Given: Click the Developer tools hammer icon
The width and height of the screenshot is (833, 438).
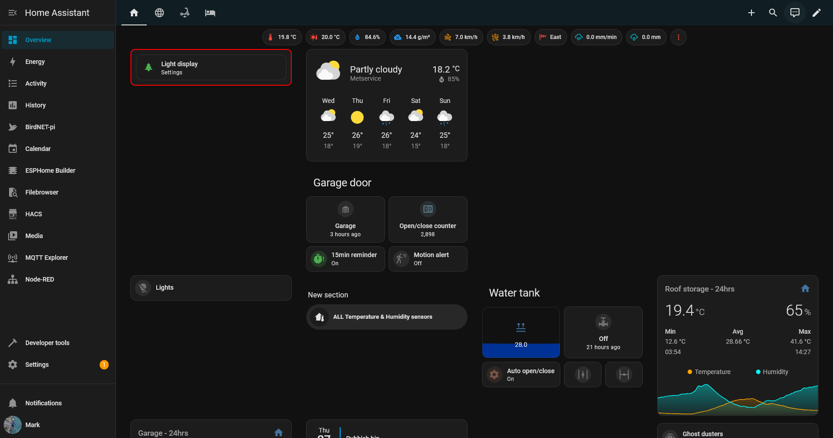Looking at the screenshot, I should (x=13, y=343).
